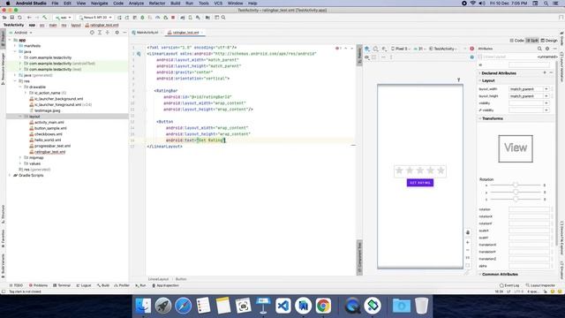
Task: Open the Event Log
Action: tap(509, 285)
